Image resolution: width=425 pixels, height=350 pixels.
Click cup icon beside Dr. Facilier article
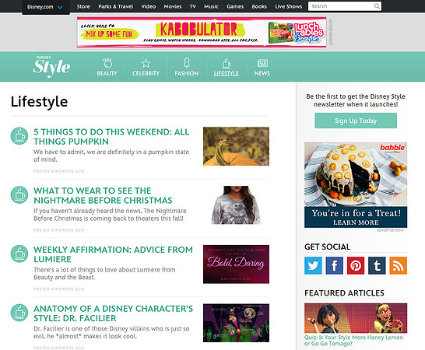tap(19, 313)
